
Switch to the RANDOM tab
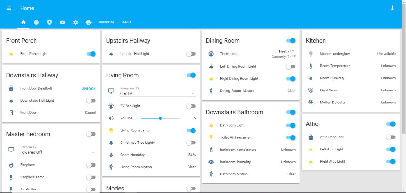pyautogui.click(x=106, y=22)
